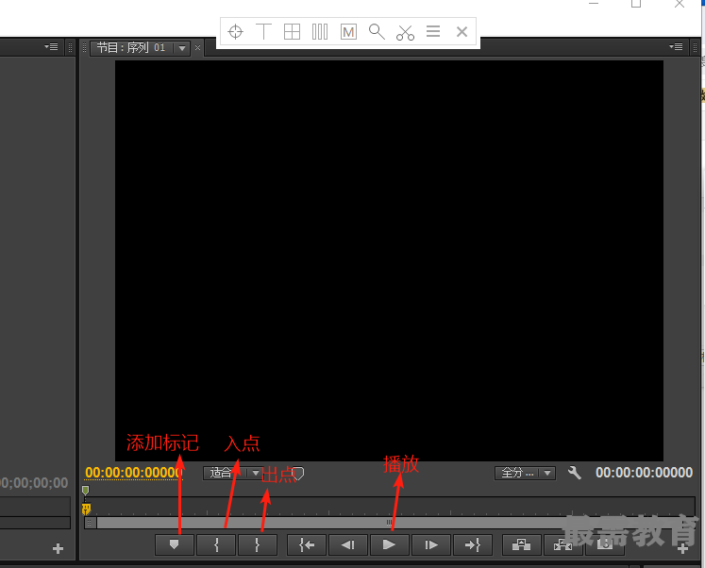Click the zoom scroll bar center grip
Viewport: 705px width, 568px height.
click(x=389, y=523)
